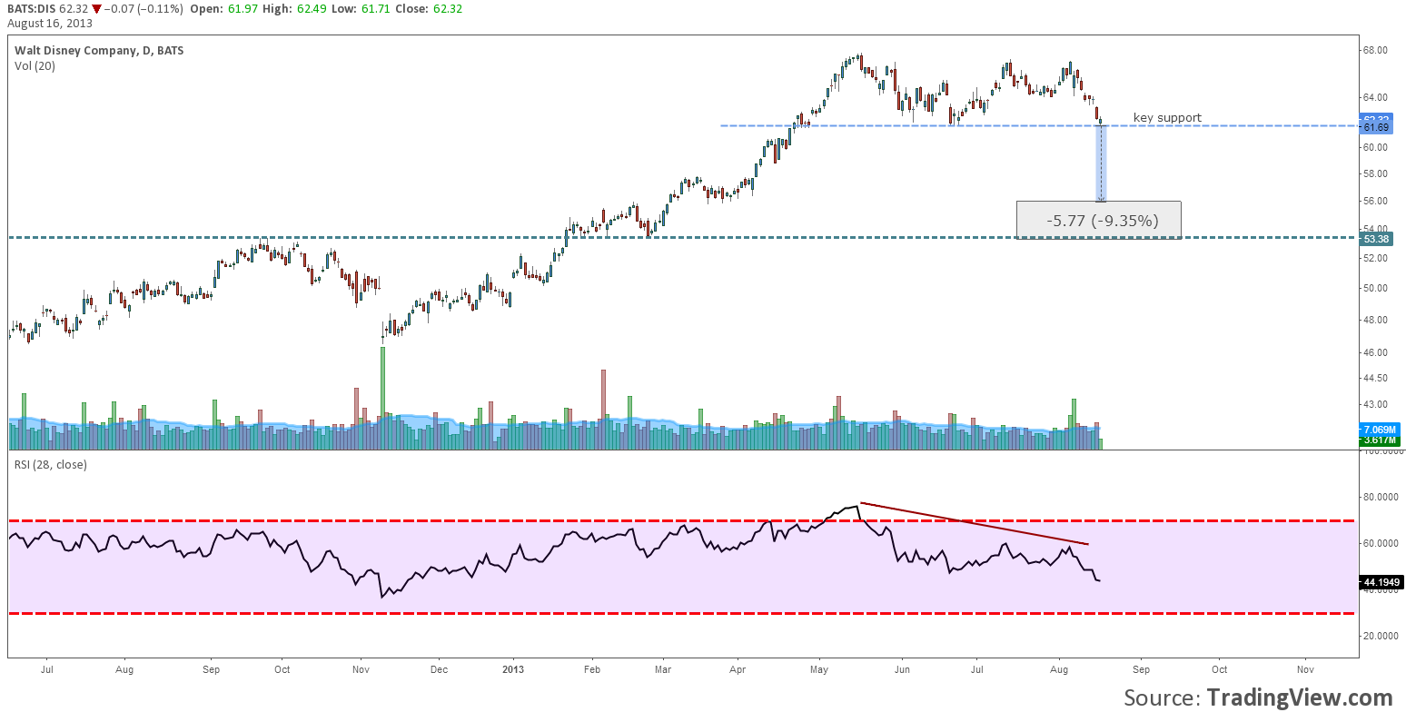Click the May label on time axis

point(819,669)
